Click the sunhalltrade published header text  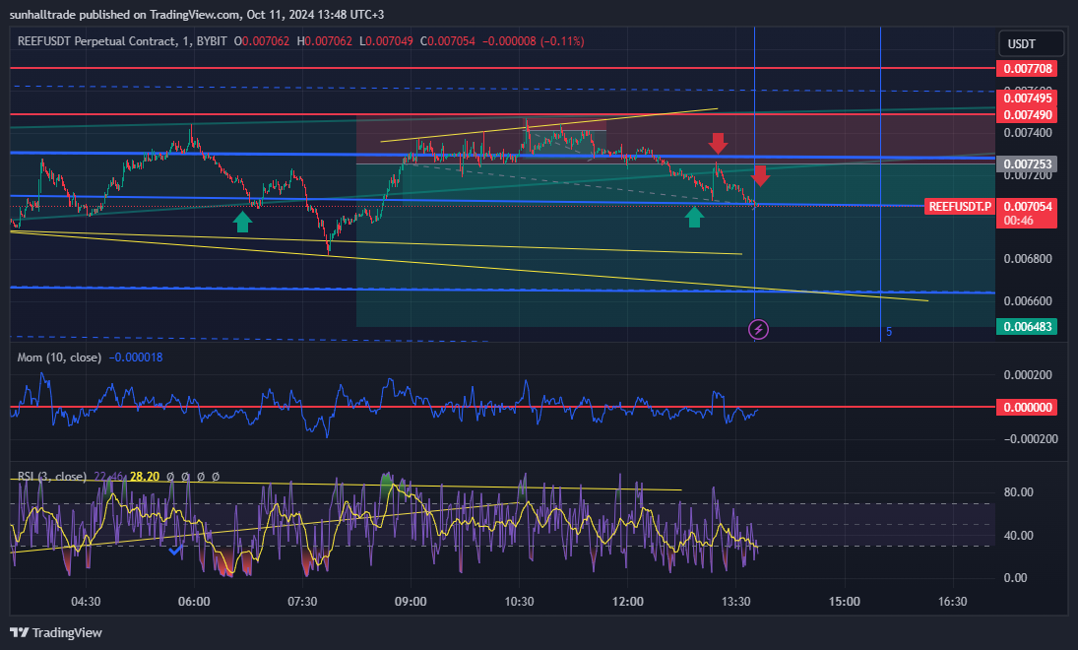197,15
